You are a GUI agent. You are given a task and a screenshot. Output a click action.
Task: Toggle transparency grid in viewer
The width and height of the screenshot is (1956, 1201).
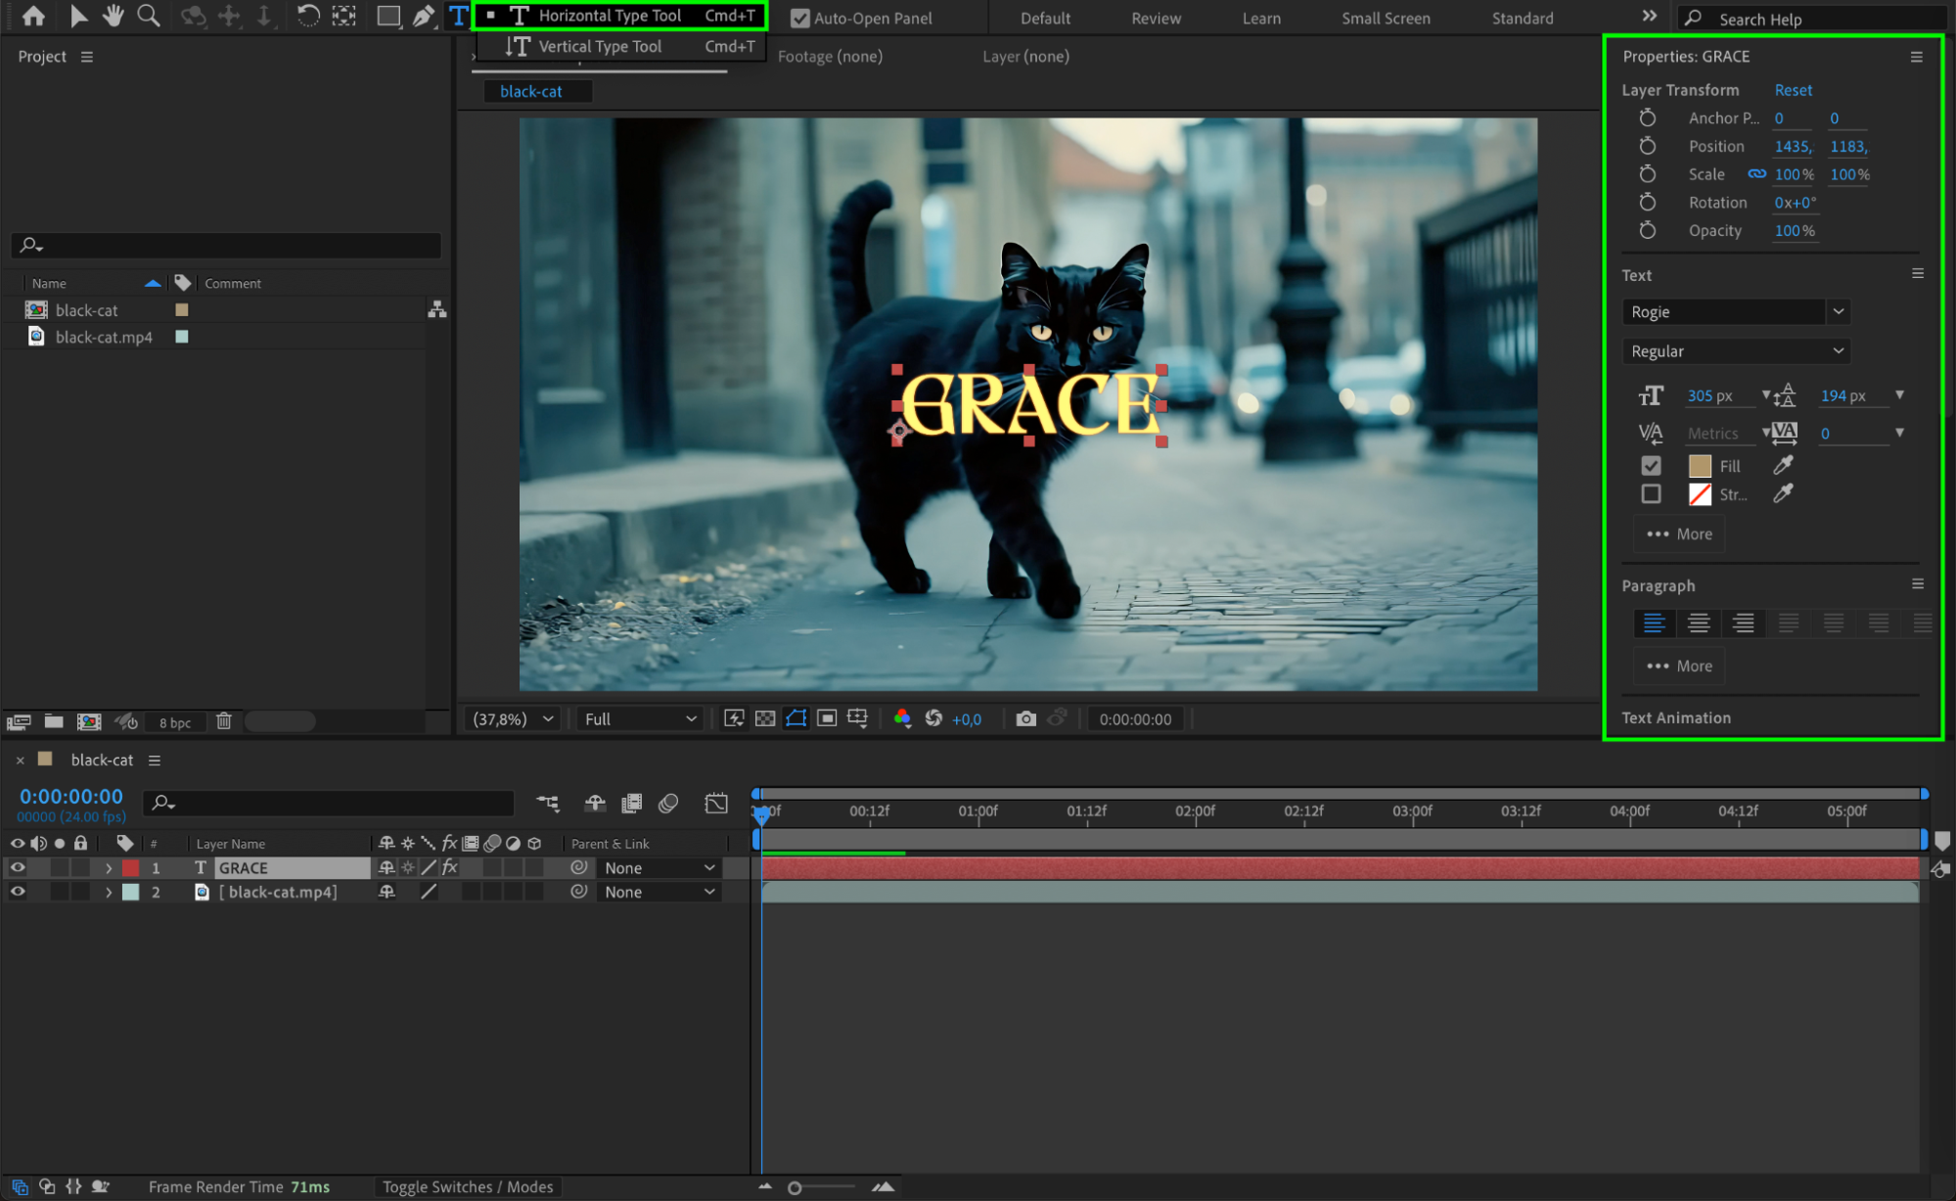click(x=765, y=718)
